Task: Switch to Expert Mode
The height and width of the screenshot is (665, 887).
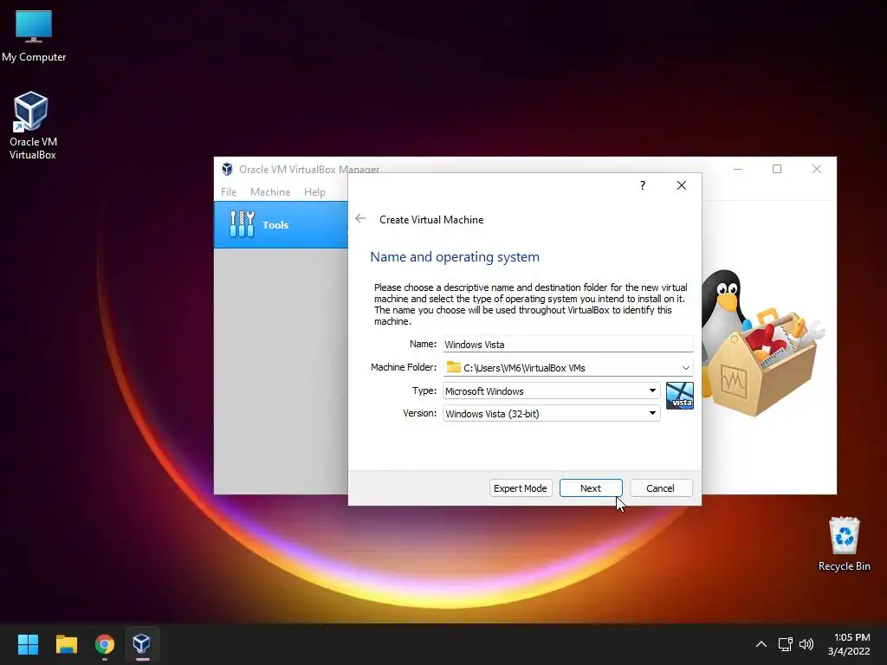Action: (520, 488)
